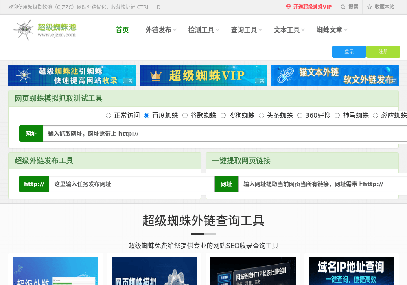This screenshot has height=285, width=407.
Task: Expand chevron next to 检测工具
Action: click(x=217, y=30)
